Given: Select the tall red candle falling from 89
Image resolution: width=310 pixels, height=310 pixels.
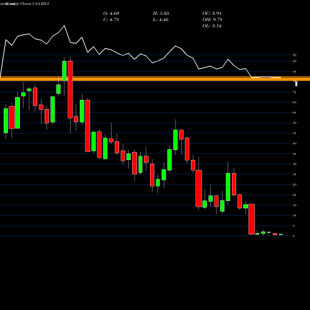Looking at the screenshot, I should click(x=70, y=89).
